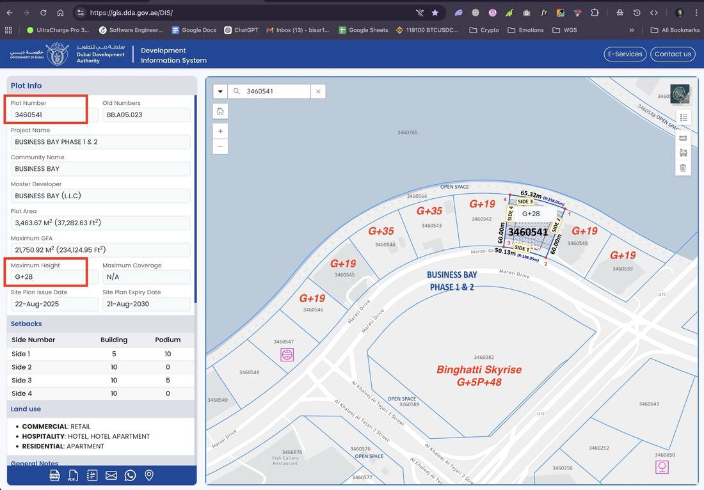Click the pink globe marker near plot 3460547

point(287,355)
